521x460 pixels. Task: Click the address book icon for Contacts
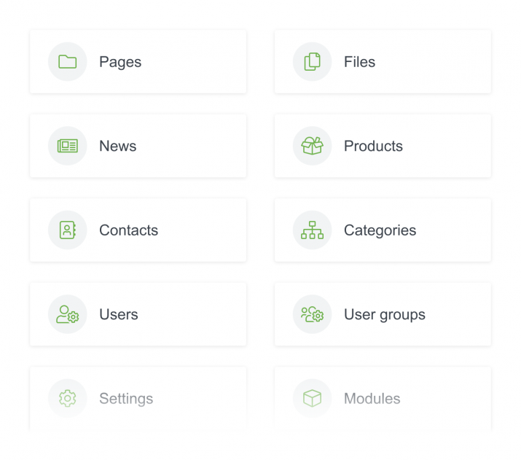click(68, 230)
